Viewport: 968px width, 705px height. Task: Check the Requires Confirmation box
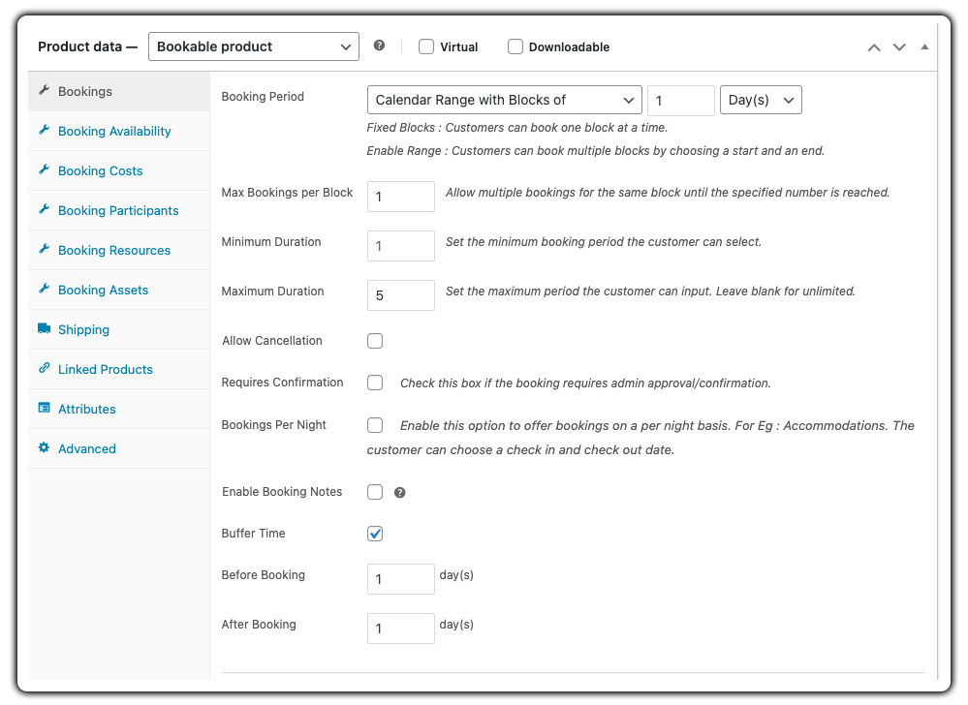point(375,383)
